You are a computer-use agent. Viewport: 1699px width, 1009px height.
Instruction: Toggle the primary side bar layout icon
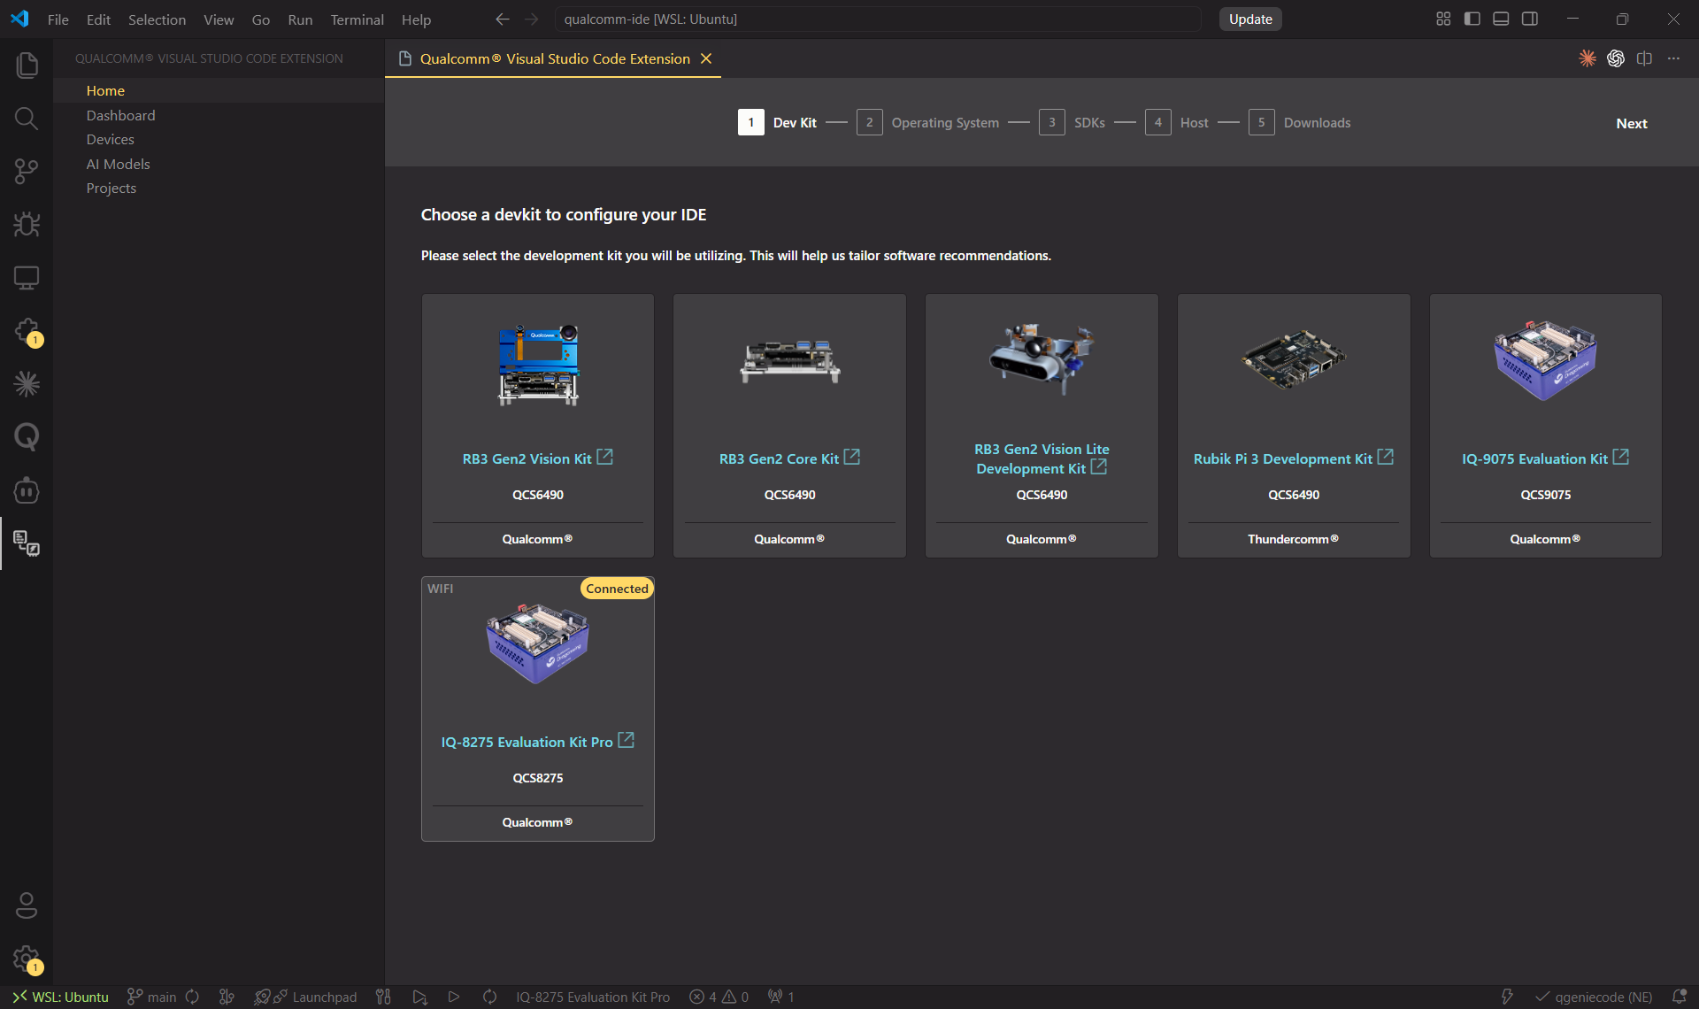[x=1472, y=19]
